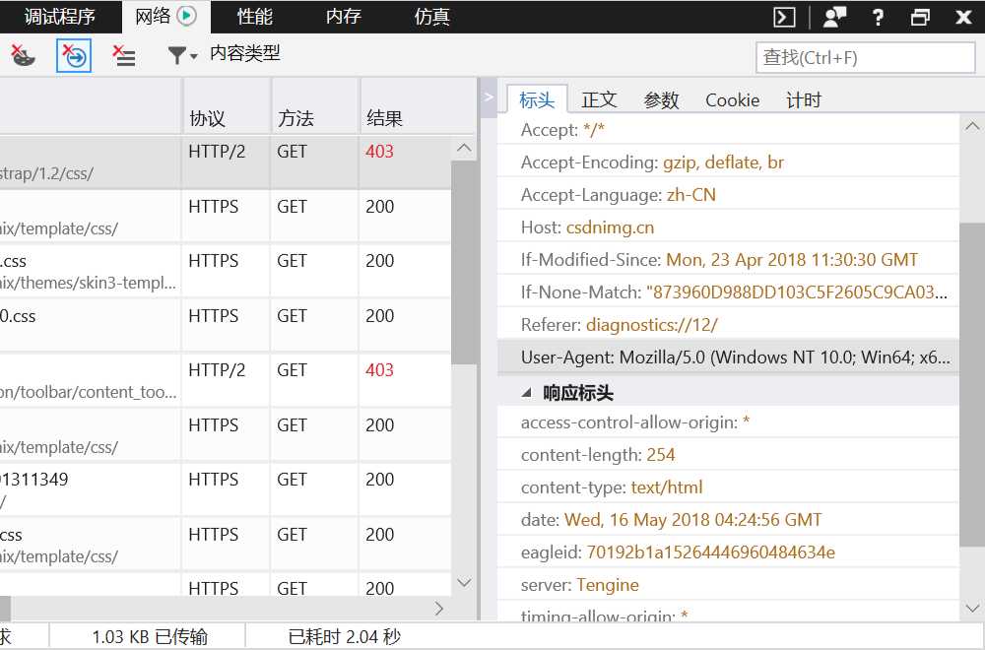This screenshot has height=650, width=985.
Task: Open the content type filter dropdown
Action: [x=183, y=55]
